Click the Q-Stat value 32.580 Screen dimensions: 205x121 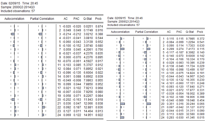(x=190, y=114)
